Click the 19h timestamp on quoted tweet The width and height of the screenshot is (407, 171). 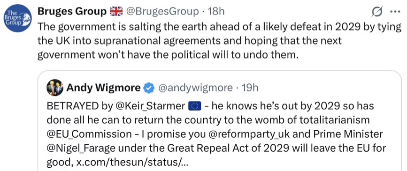[x=249, y=88]
